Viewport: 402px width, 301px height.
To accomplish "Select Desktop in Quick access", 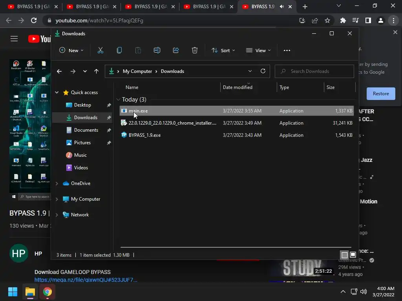I will click(x=82, y=105).
